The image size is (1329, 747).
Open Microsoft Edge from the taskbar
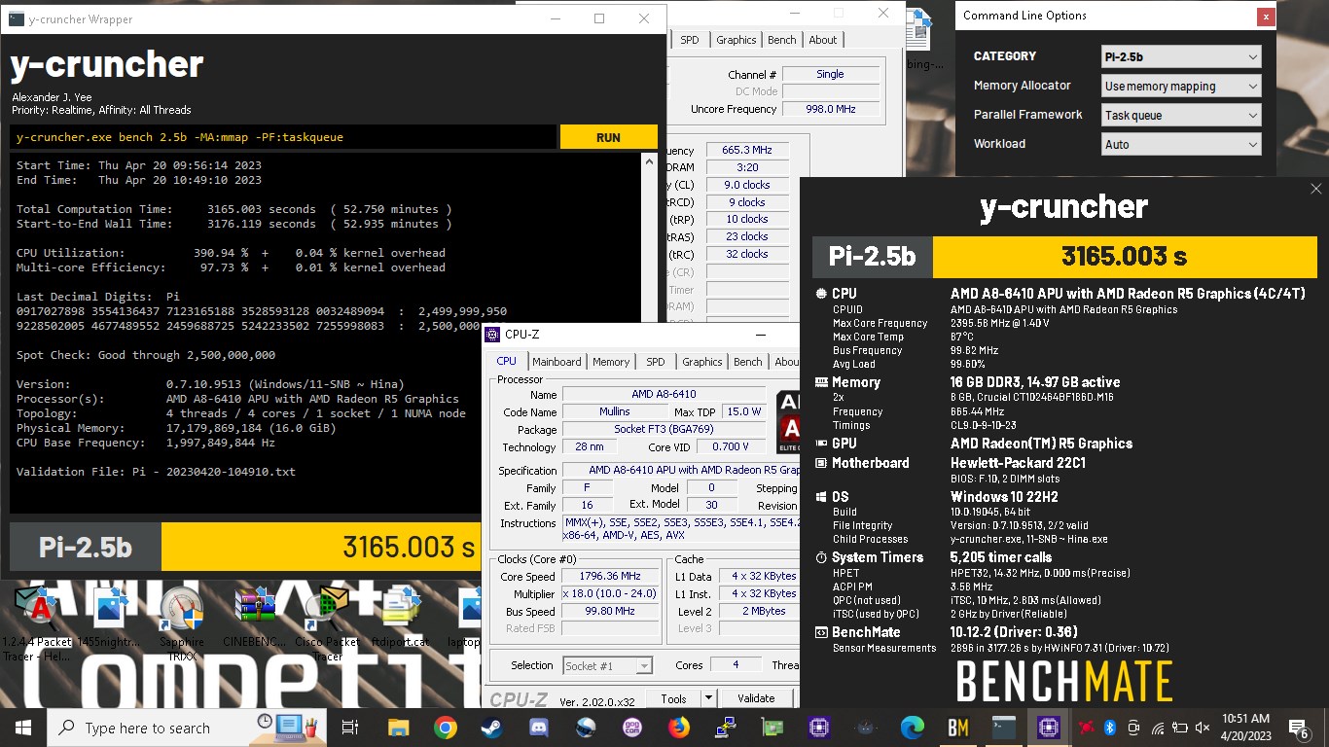click(x=912, y=728)
